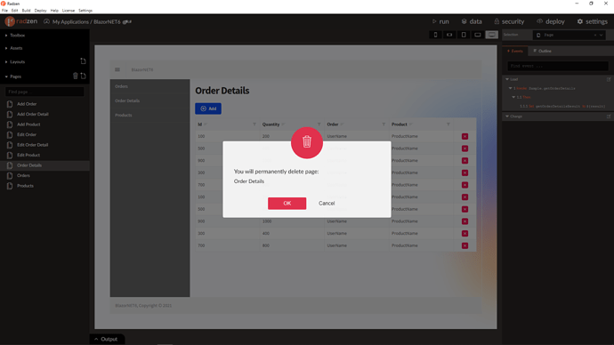Switch to the Outline tab
Image resolution: width=614 pixels, height=345 pixels.
[x=542, y=51]
